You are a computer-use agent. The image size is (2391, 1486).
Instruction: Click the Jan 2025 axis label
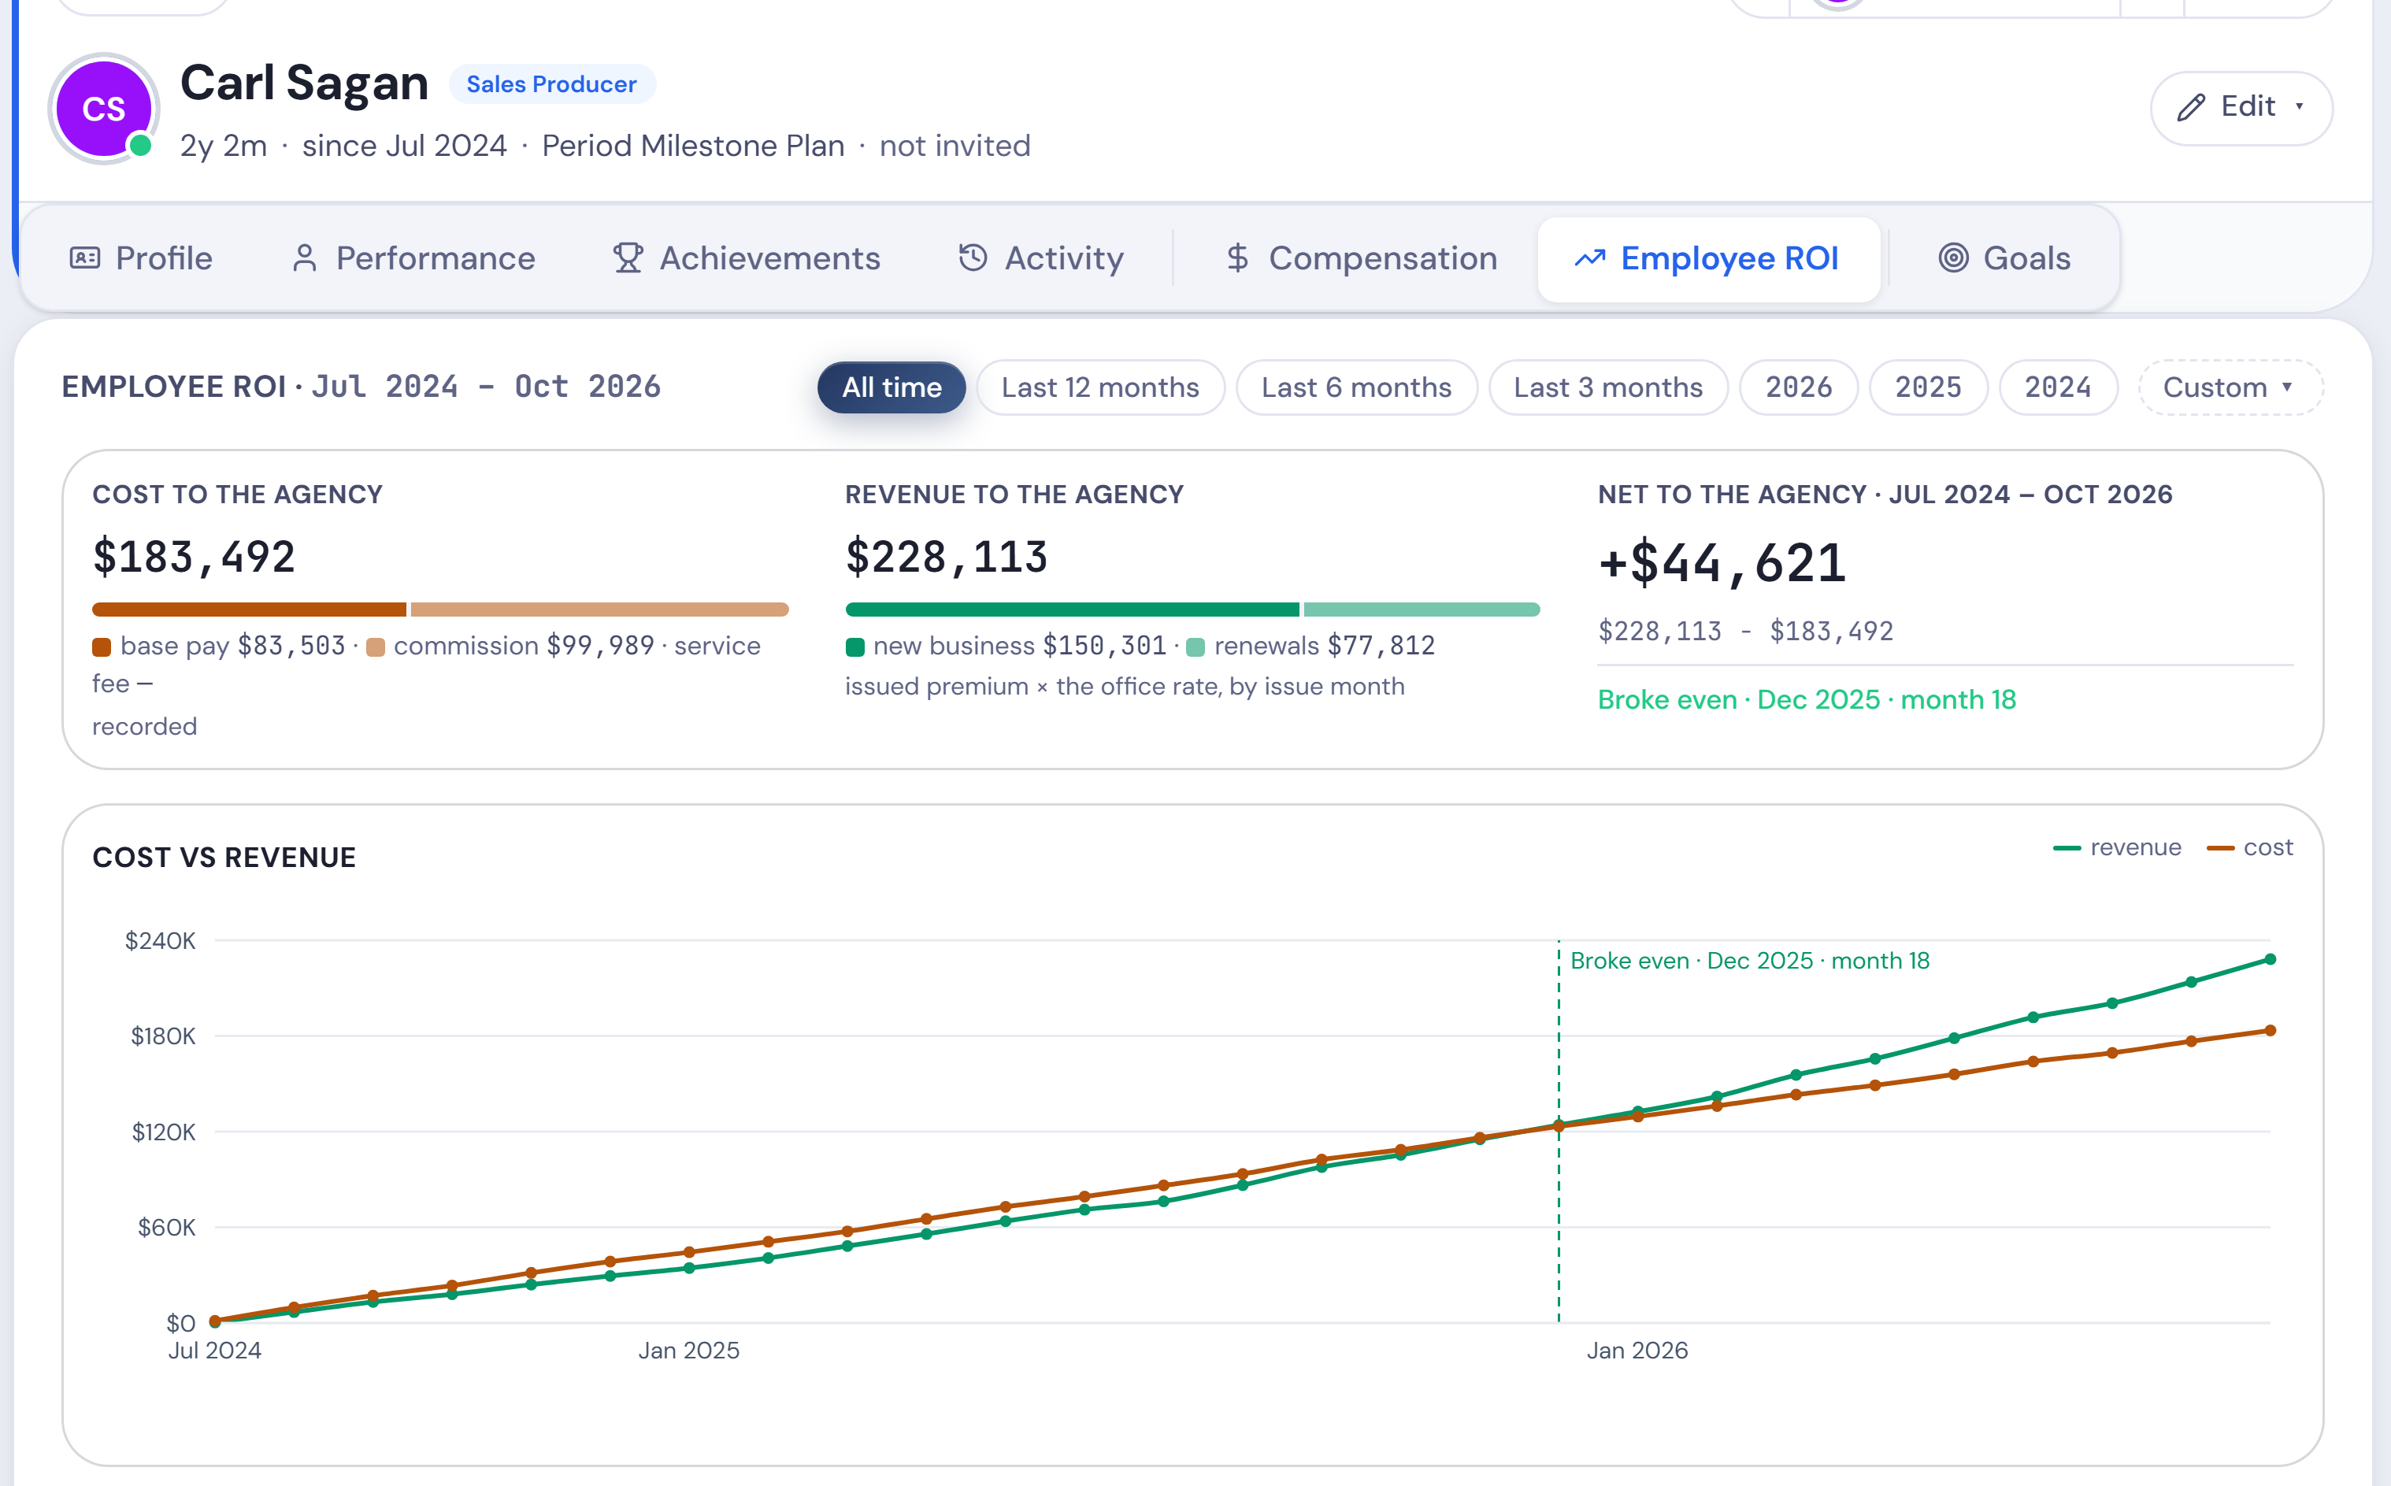click(688, 1351)
